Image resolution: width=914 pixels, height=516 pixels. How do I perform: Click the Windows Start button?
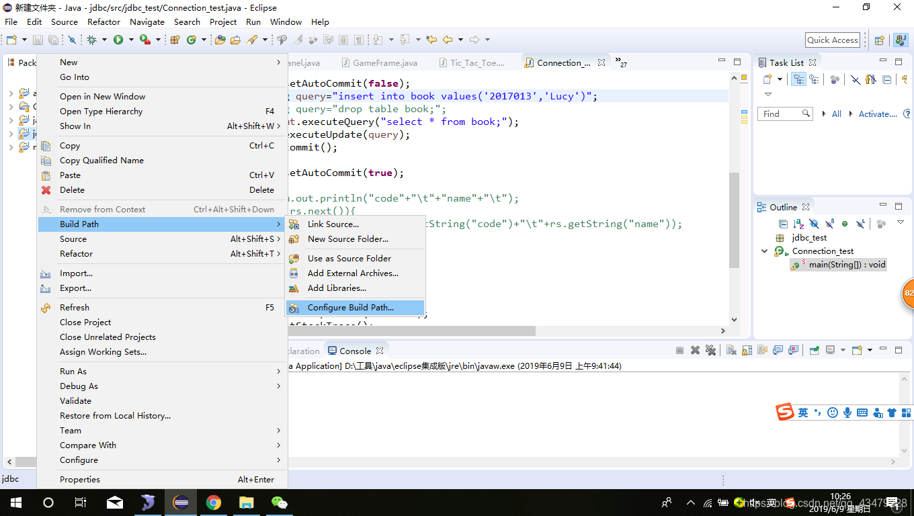point(15,503)
